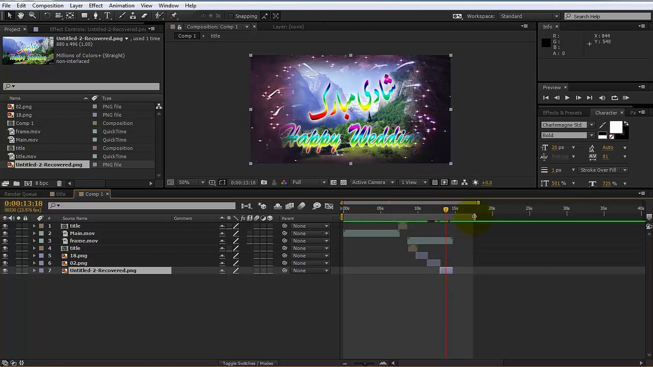The height and width of the screenshot is (367, 653).
Task: Open the Composition menu
Action: 48,6
